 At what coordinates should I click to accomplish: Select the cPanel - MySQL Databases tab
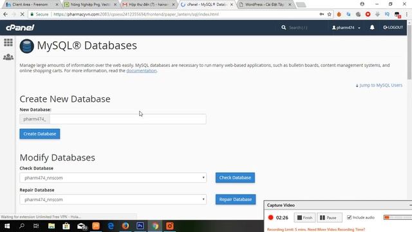[x=207, y=5]
